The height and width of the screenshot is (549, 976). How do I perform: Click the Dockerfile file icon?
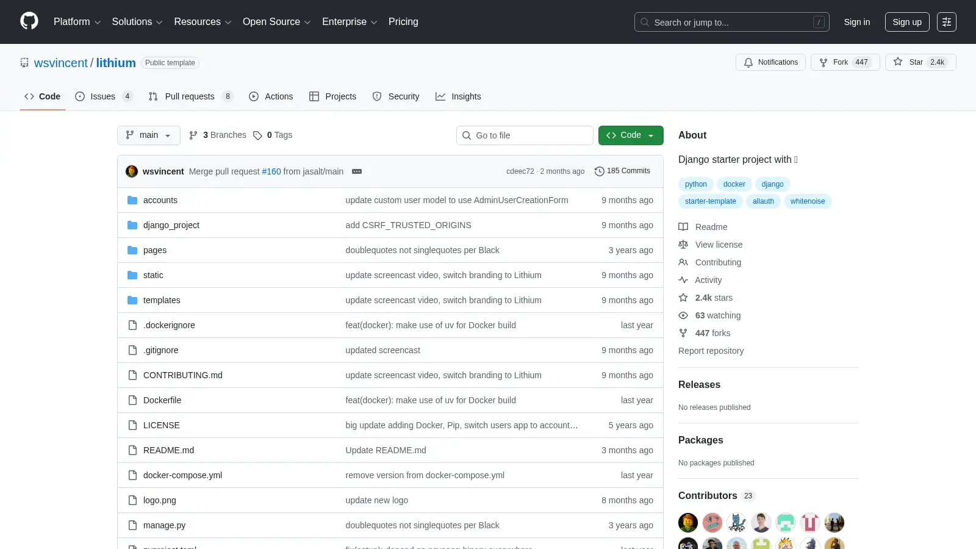(x=132, y=400)
